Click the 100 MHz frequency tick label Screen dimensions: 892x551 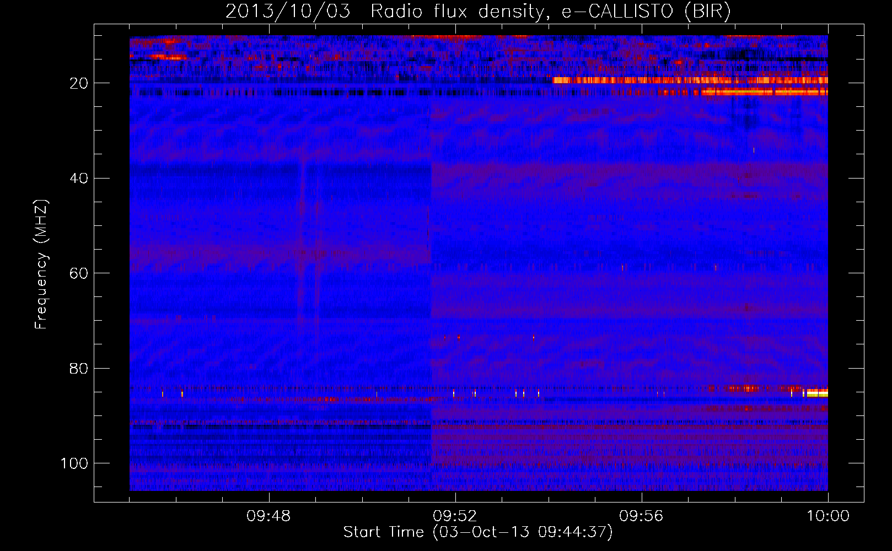[74, 463]
